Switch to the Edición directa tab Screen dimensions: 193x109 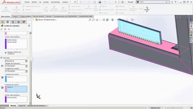click(38, 16)
